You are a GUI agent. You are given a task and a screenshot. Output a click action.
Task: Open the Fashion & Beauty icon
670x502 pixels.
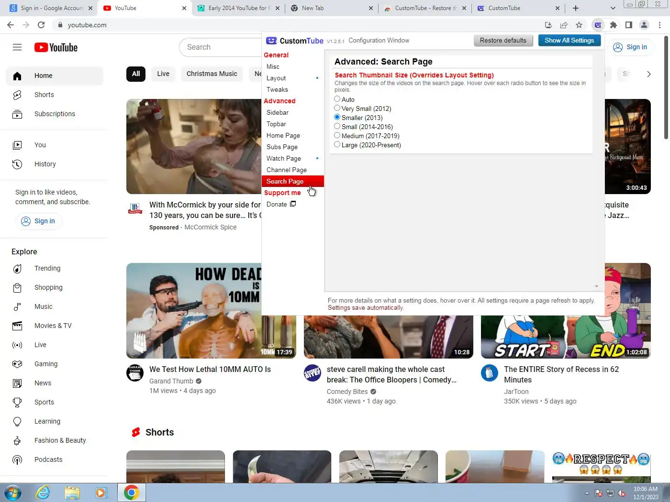(x=17, y=440)
